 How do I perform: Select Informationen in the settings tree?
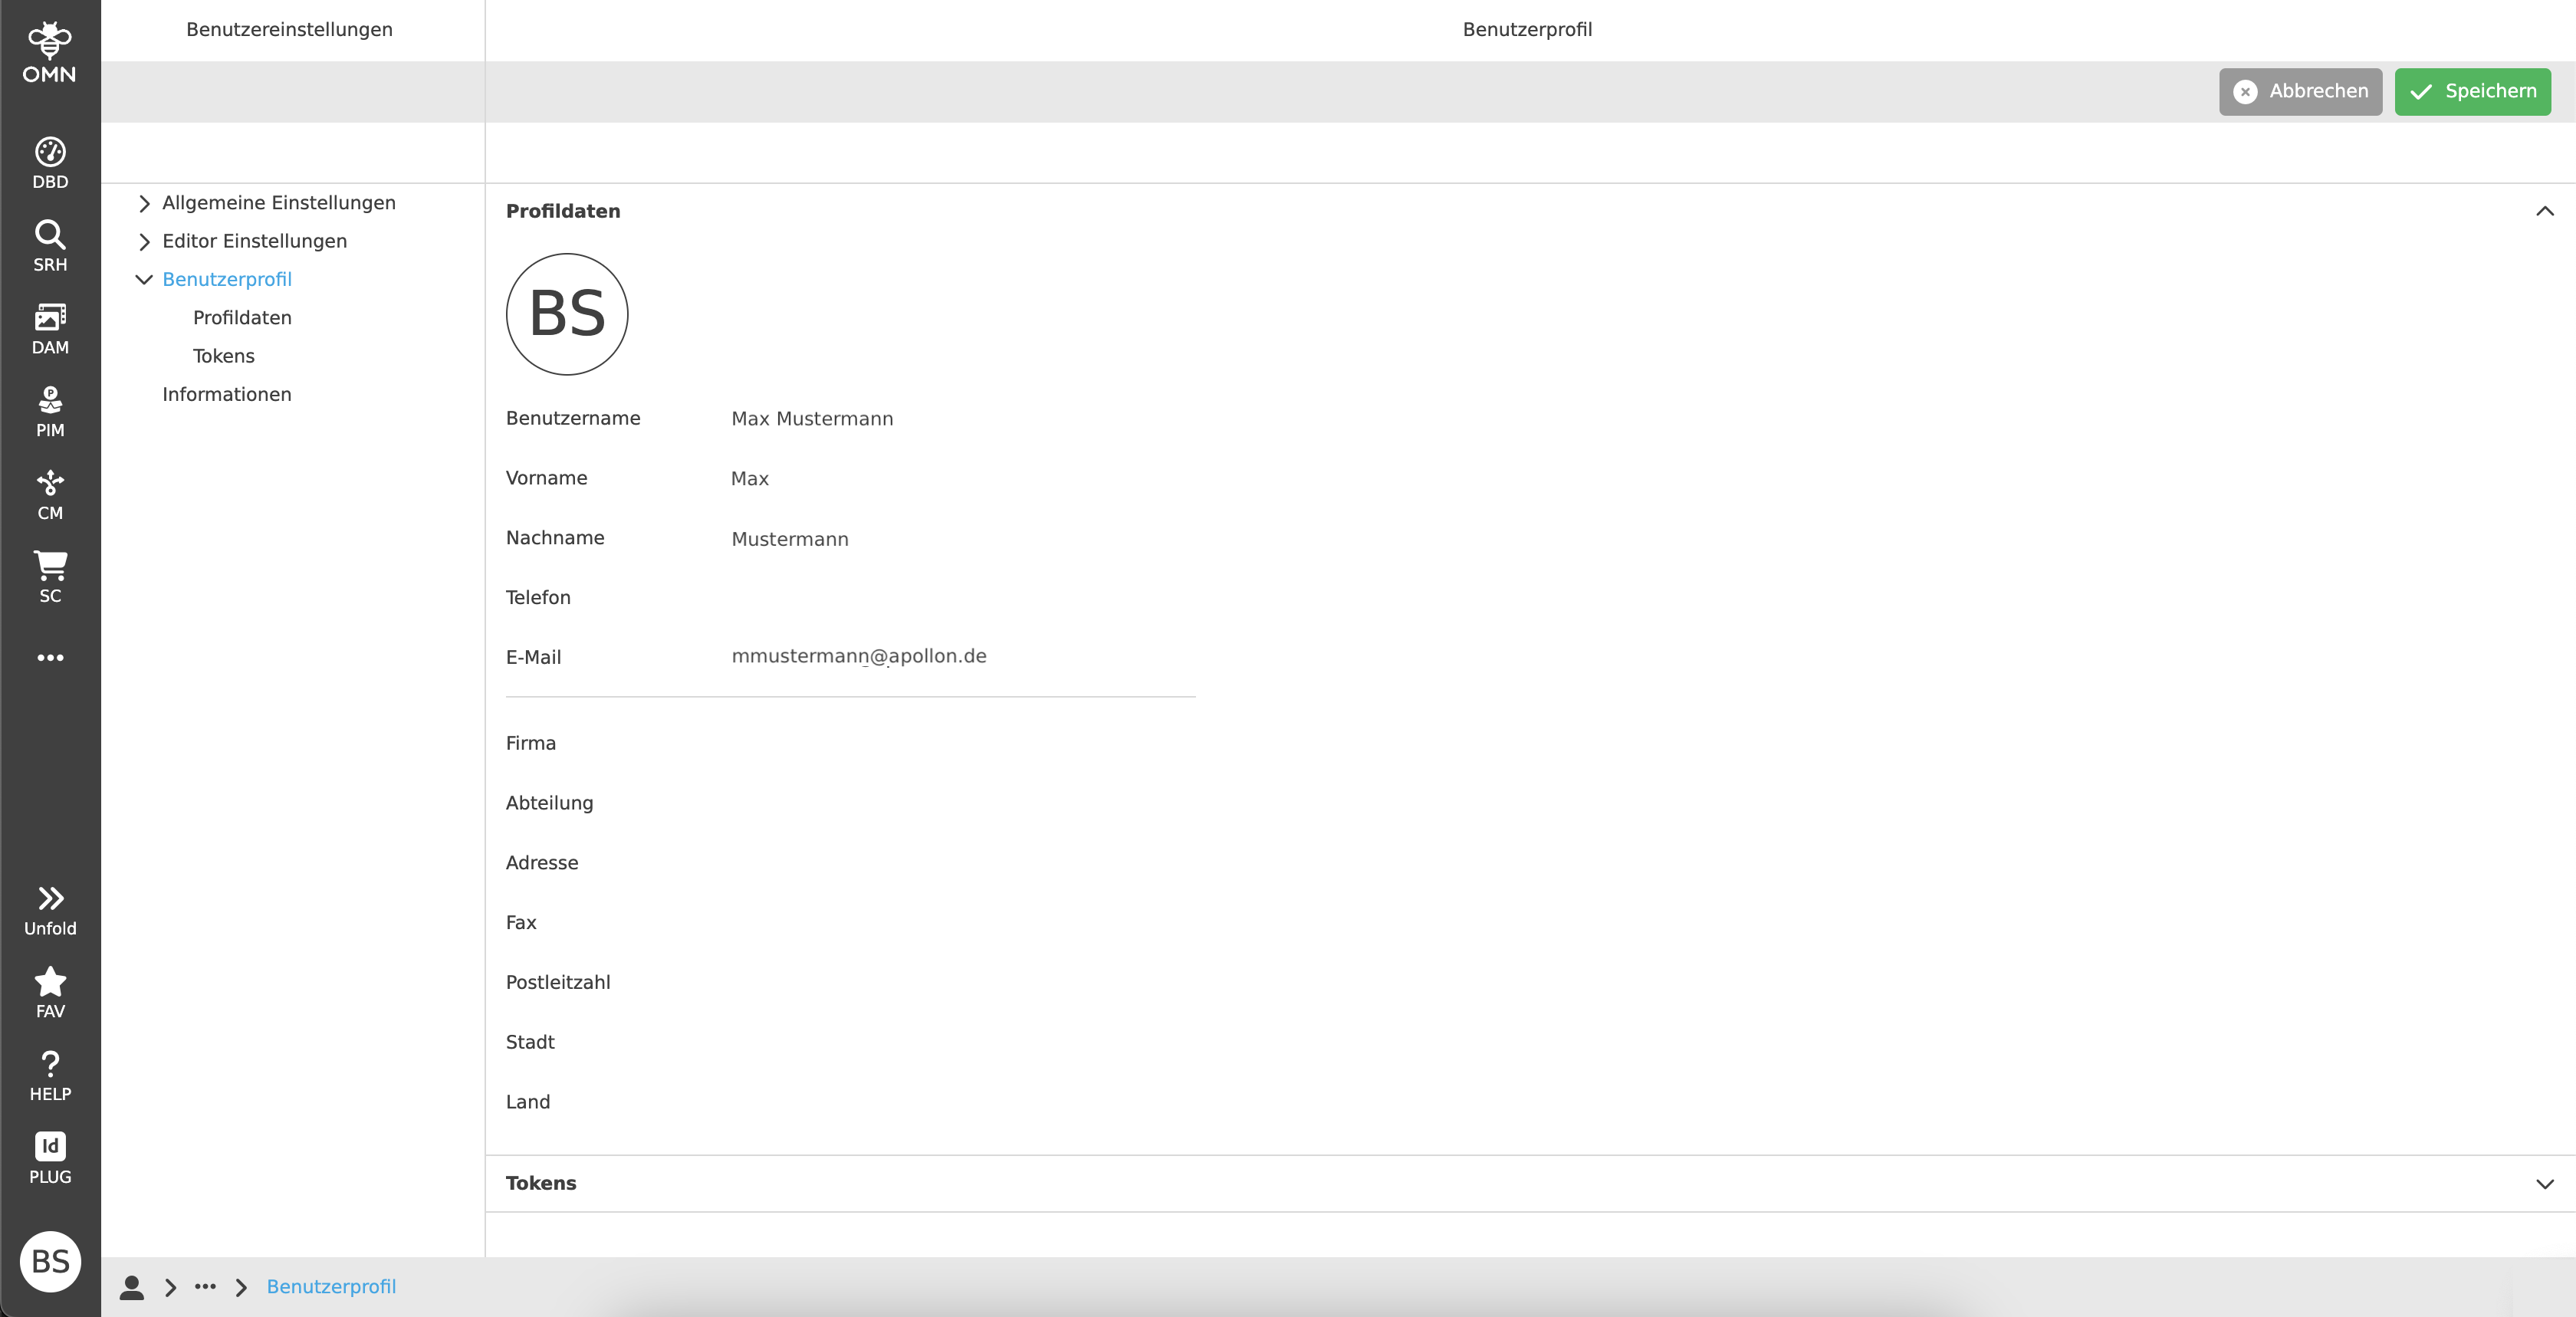226,394
